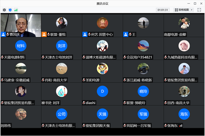This screenshot has width=205, height=136.
Task: Open the grid view dropdown
Action: point(184,10)
